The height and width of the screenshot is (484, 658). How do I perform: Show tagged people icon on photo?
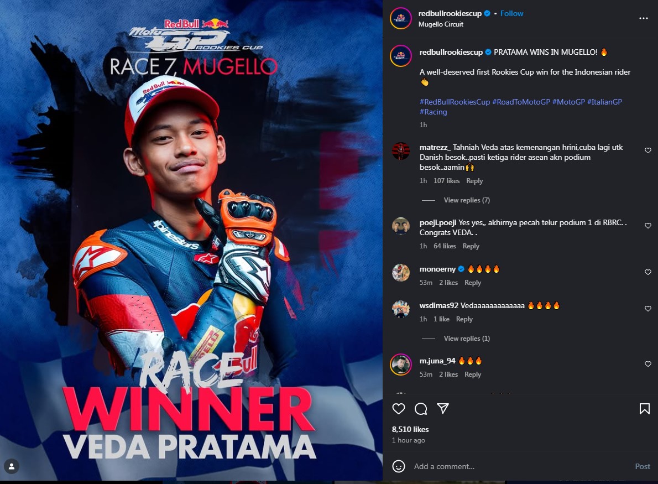pyautogui.click(x=12, y=466)
